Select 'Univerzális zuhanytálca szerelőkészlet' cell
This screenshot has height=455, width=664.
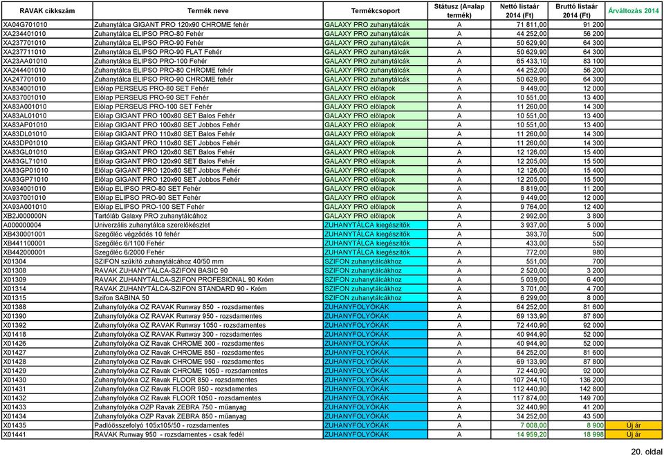pos(208,225)
